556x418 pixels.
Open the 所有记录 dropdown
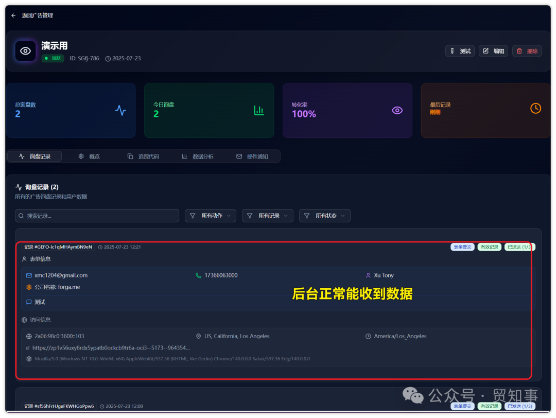pyautogui.click(x=267, y=216)
